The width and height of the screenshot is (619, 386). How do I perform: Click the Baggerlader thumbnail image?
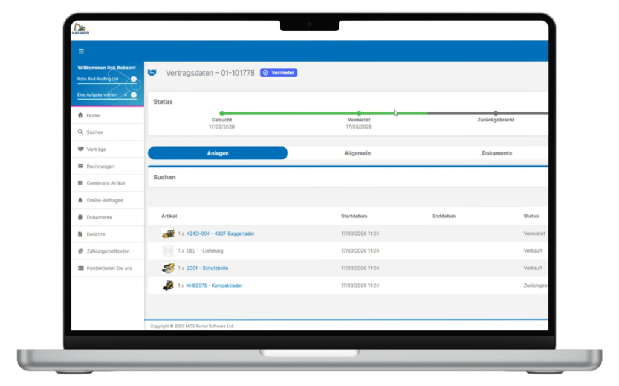tap(168, 234)
